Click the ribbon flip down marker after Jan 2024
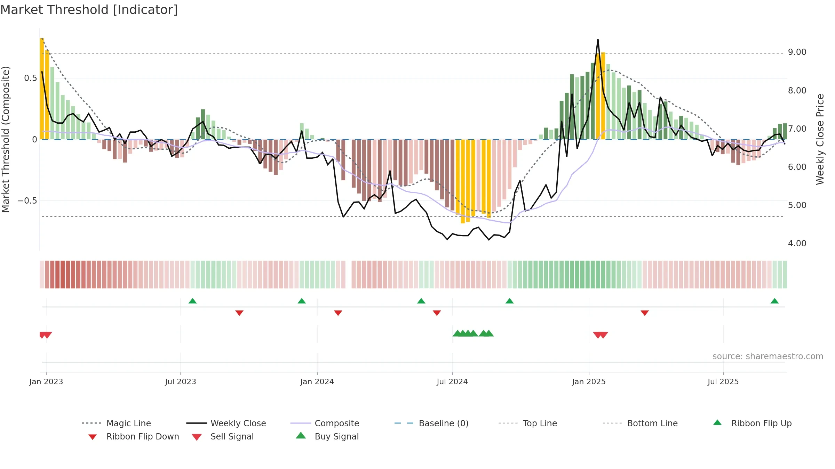The image size is (835, 469). 338,313
